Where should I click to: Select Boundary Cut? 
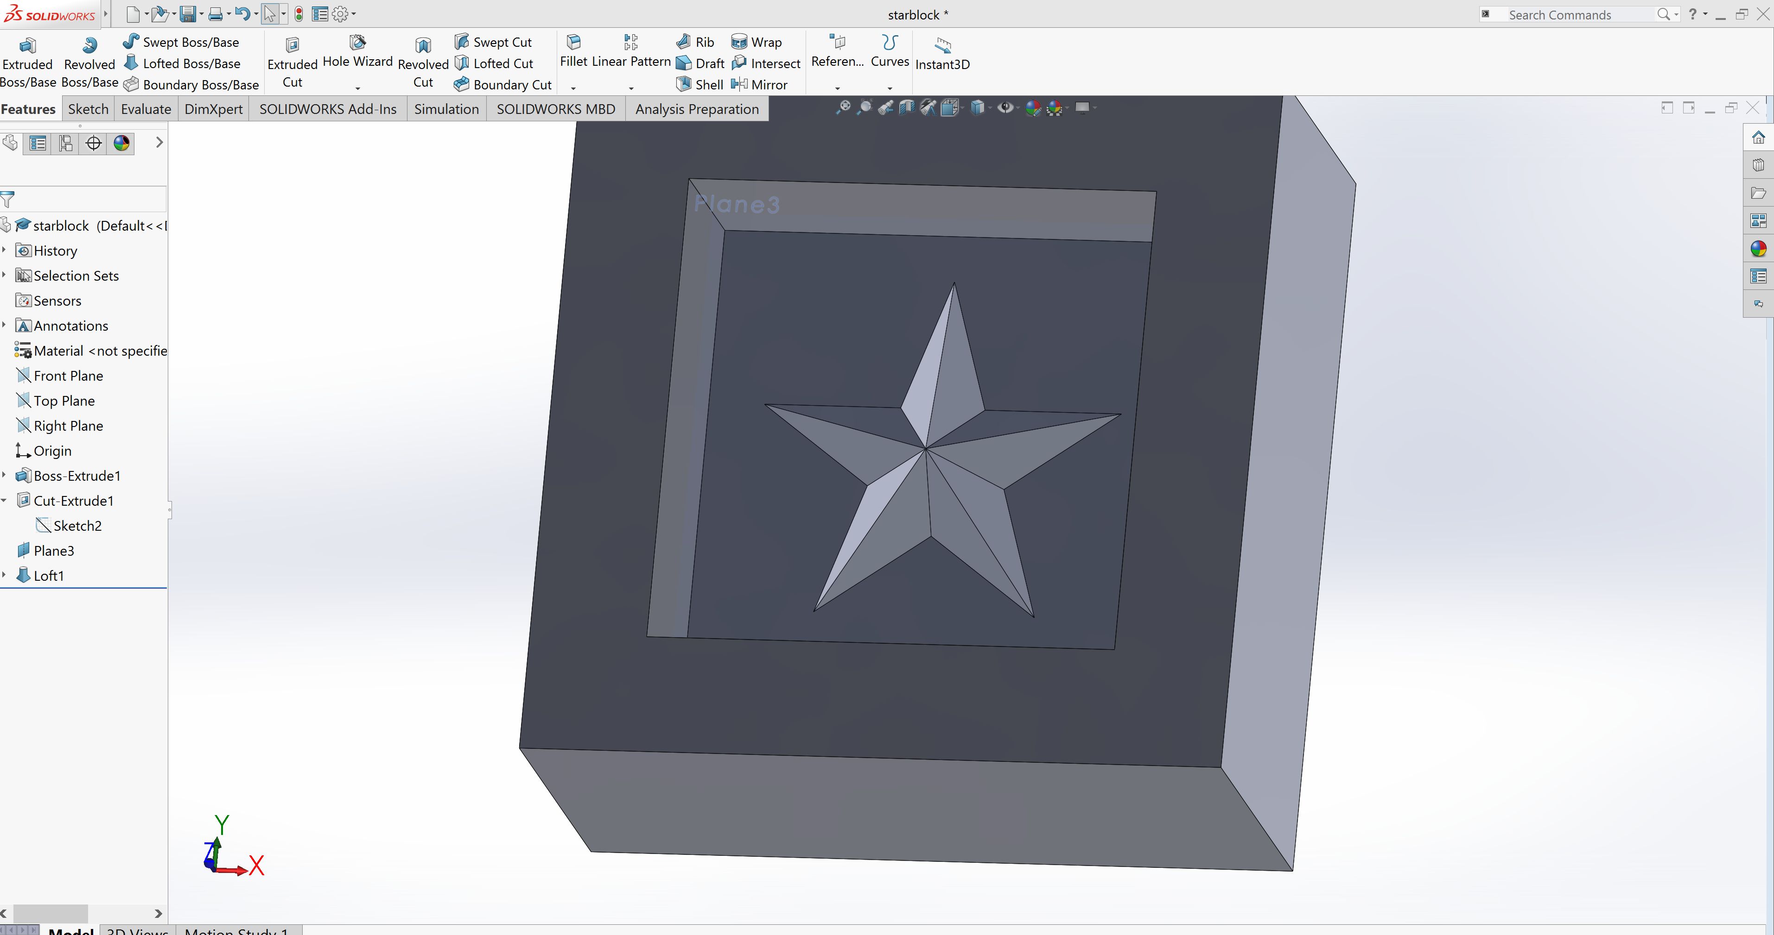(503, 85)
